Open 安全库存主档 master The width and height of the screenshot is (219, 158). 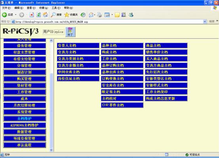coord(122,85)
